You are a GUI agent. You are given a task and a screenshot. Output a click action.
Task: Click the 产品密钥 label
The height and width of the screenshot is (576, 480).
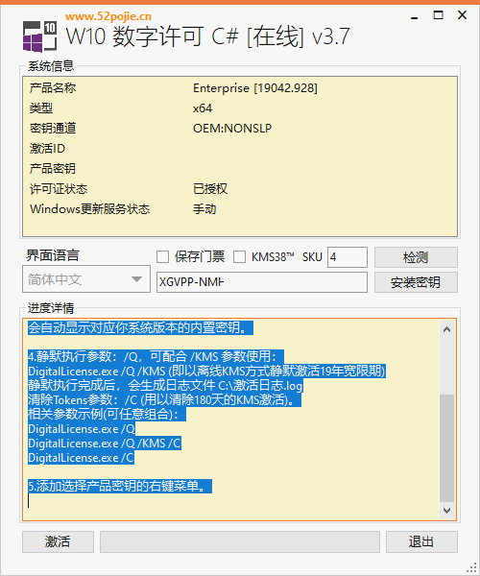(53, 169)
